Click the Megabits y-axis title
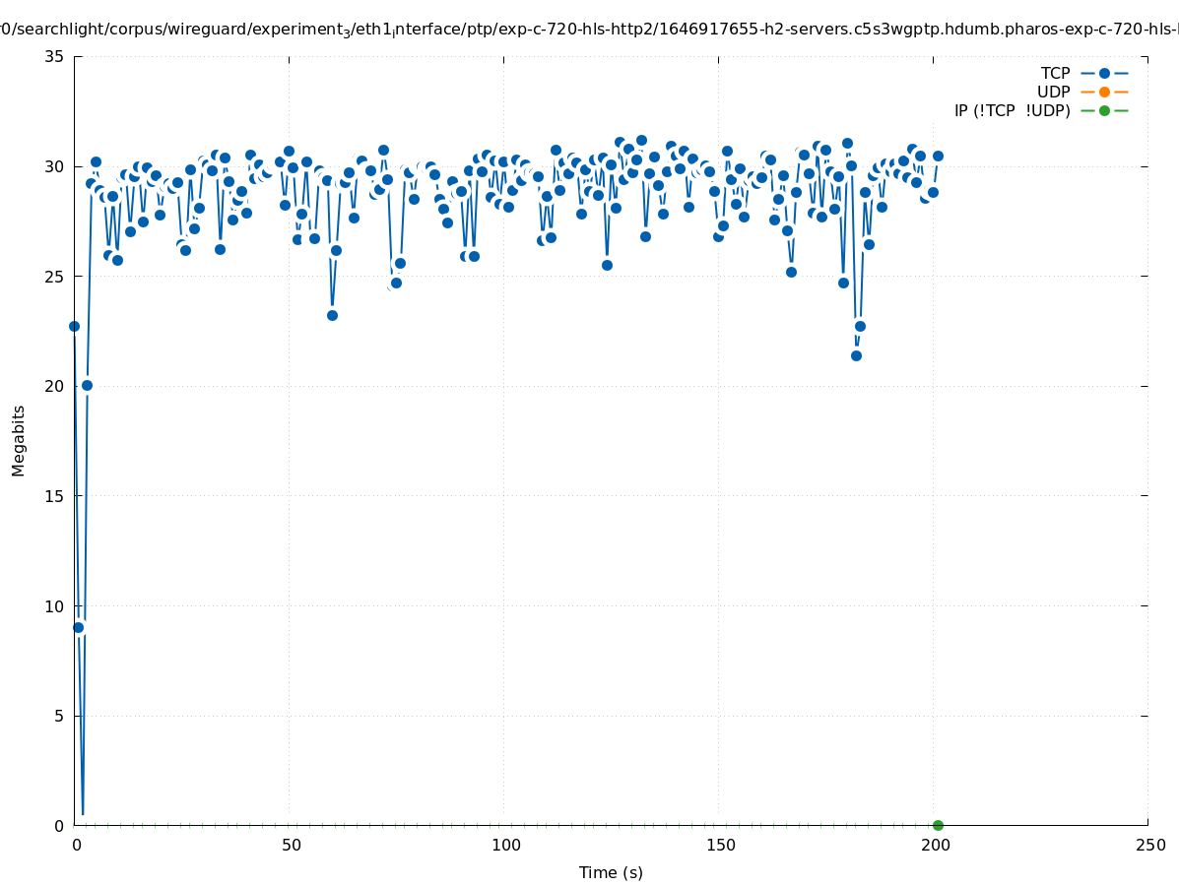The height and width of the screenshot is (886, 1179). (x=19, y=440)
